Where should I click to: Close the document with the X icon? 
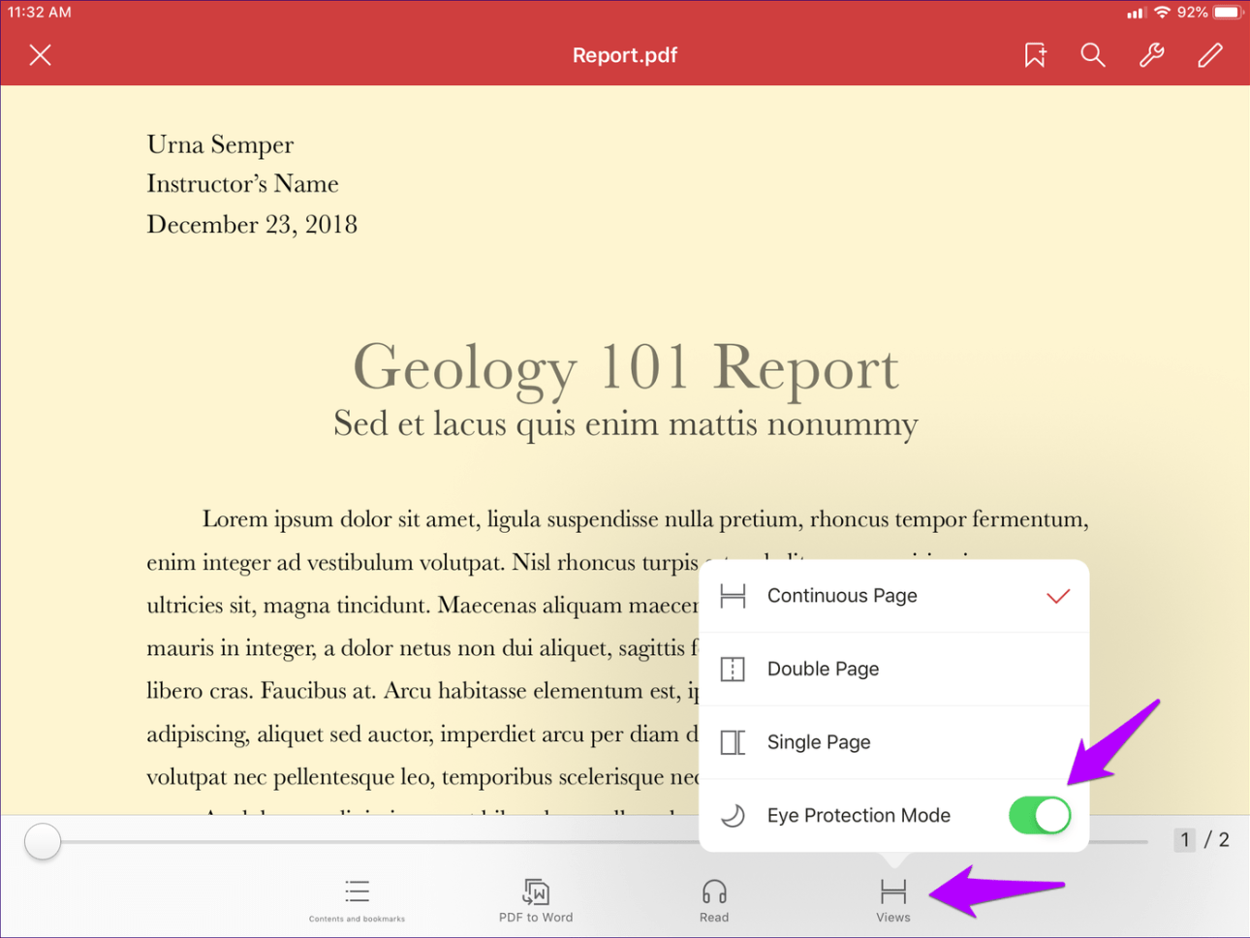pyautogui.click(x=41, y=55)
